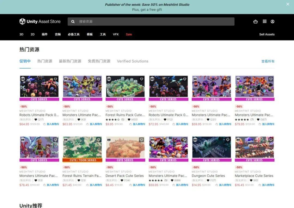Click the cart icon beside $21.45 price
Screen dimensions: 294x208
[87, 185]
